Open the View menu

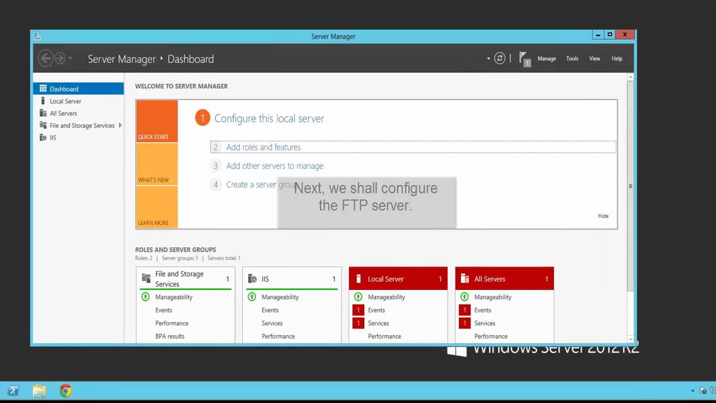point(595,58)
